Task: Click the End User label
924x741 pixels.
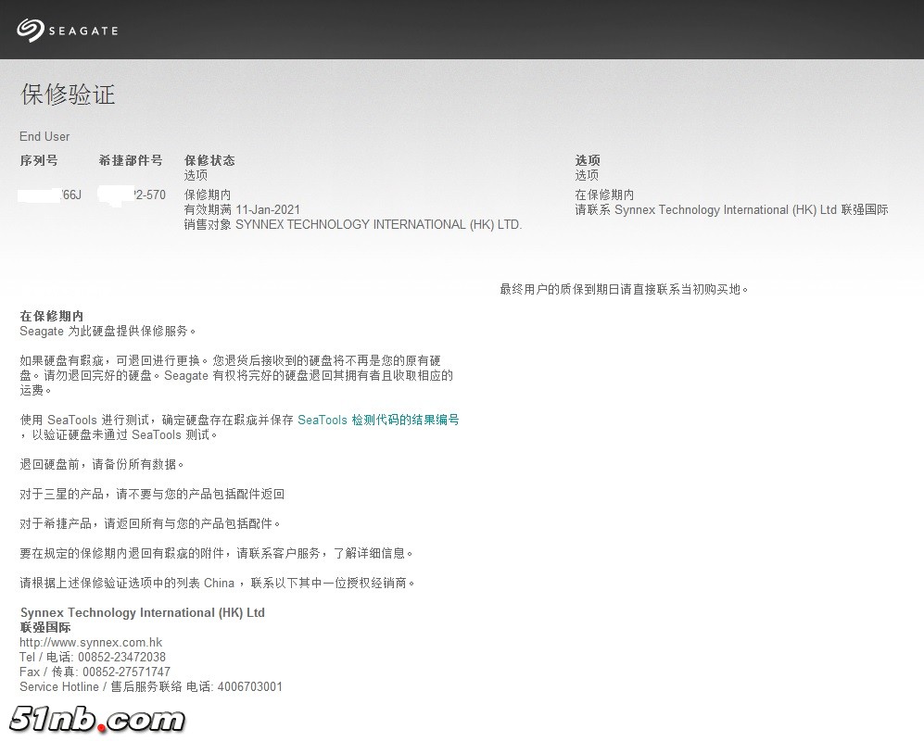Action: pos(44,137)
